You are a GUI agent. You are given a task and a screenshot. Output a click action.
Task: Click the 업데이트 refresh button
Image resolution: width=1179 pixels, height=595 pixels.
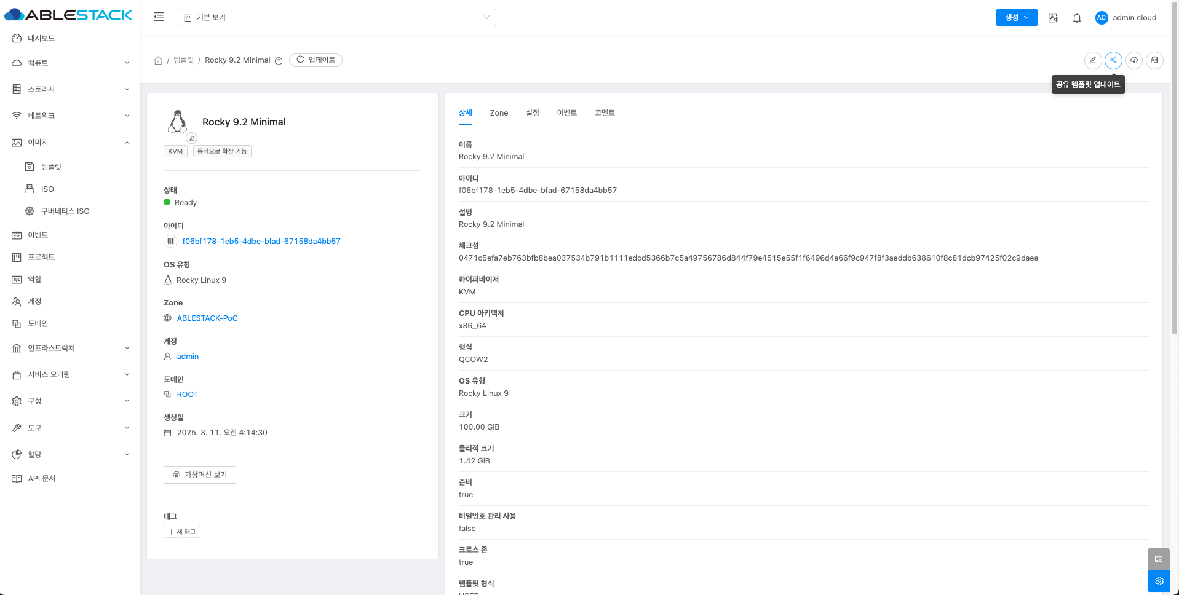316,60
